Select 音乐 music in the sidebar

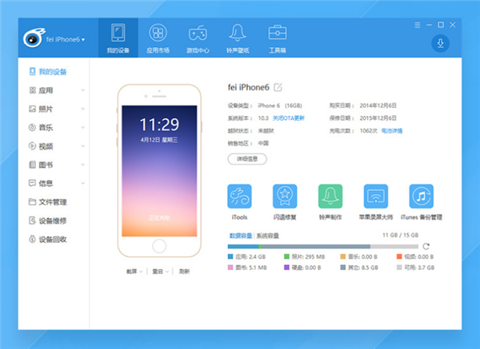(x=42, y=128)
